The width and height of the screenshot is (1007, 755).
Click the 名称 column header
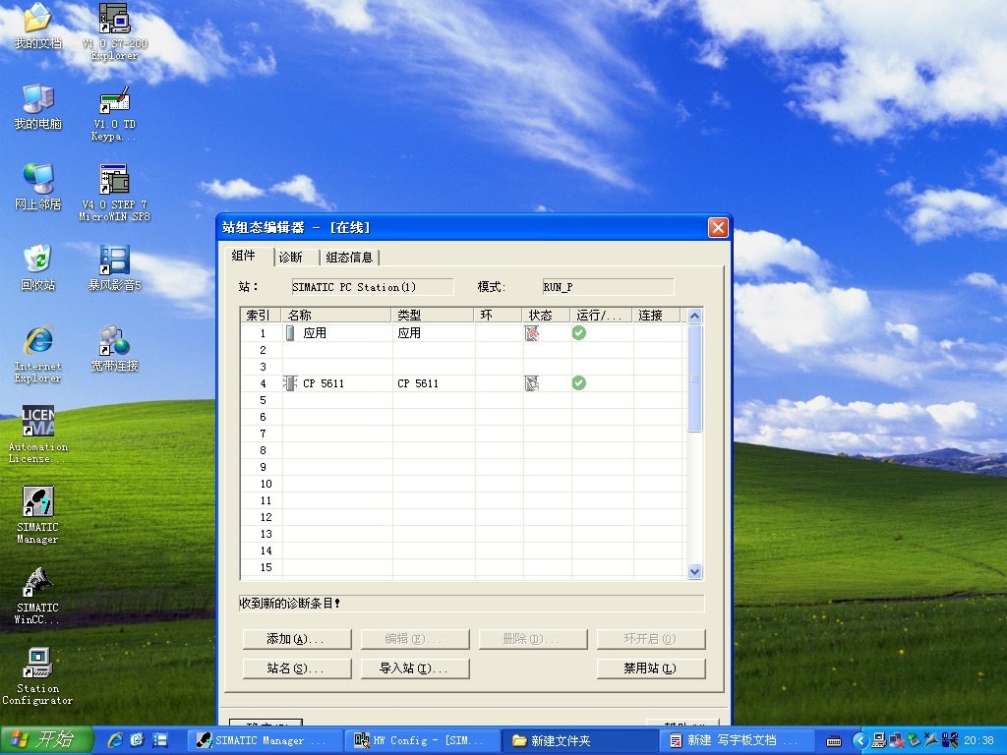pyautogui.click(x=336, y=316)
